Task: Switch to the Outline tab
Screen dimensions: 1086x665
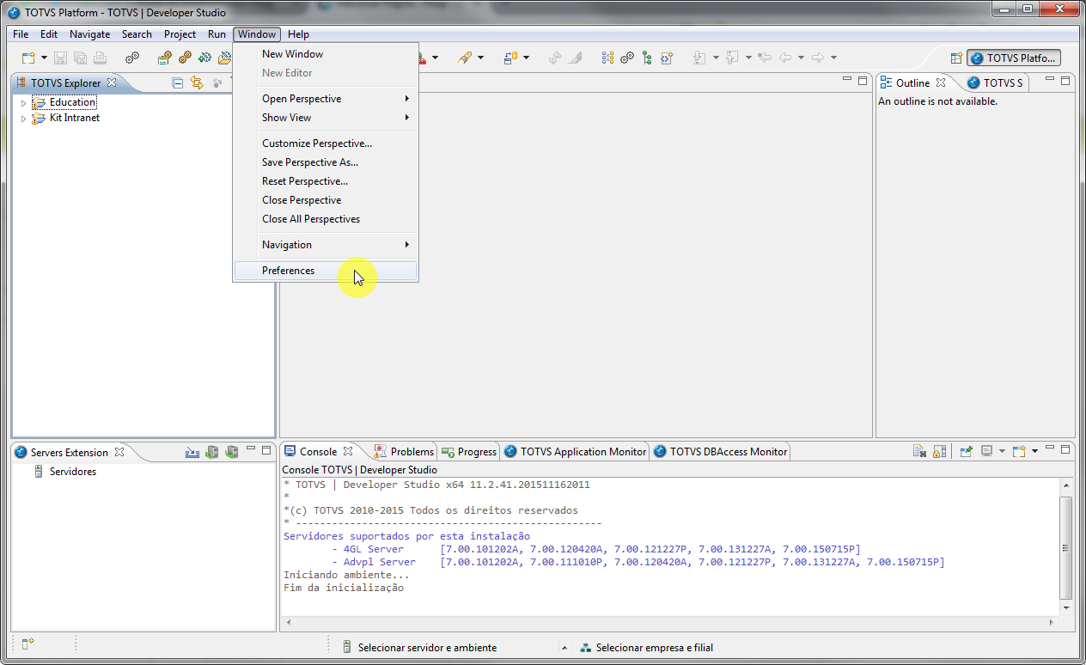Action: [x=912, y=83]
